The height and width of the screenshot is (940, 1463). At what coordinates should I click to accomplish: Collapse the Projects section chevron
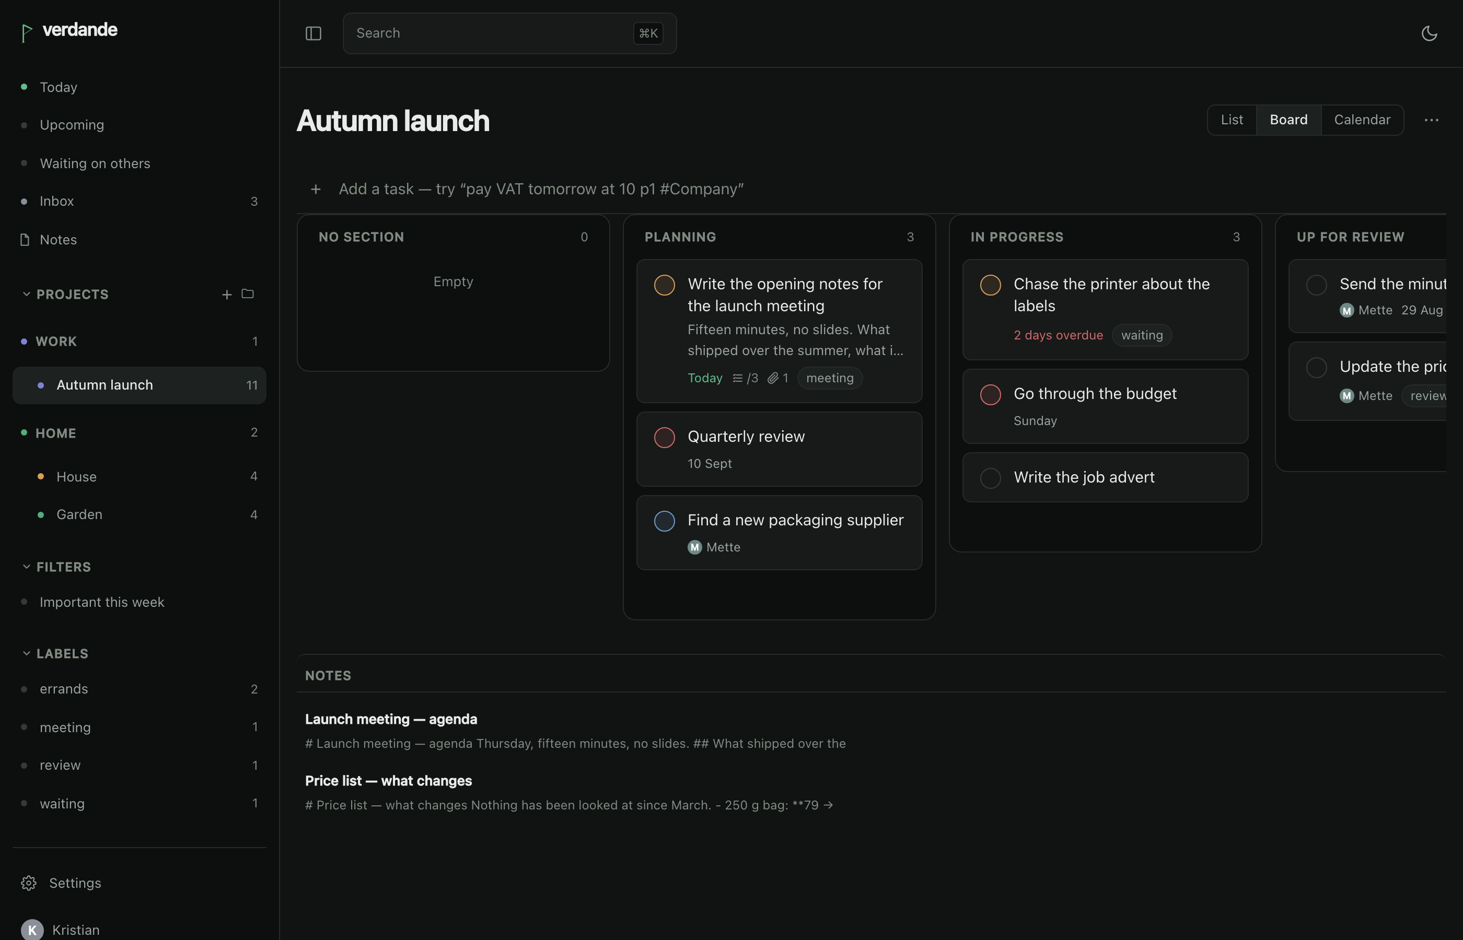point(26,294)
